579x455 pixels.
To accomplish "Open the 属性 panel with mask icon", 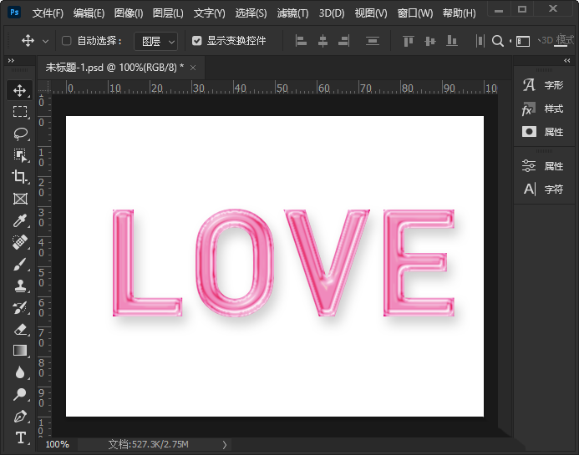I will pyautogui.click(x=543, y=132).
